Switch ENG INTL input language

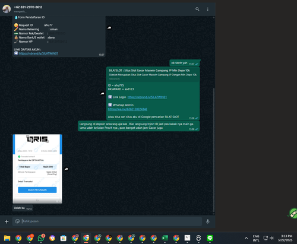click(256, 238)
